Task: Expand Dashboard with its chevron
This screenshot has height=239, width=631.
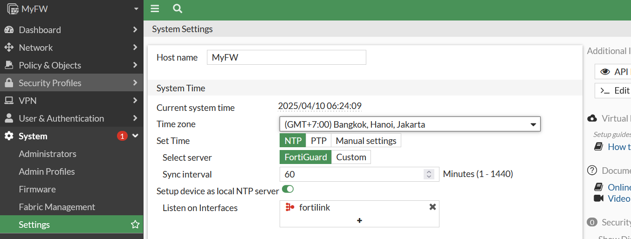Action: pos(135,30)
